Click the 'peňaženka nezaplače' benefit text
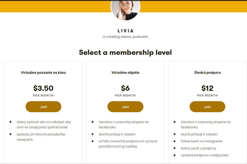Viewport: 247px width, 164px height. click(x=41, y=137)
